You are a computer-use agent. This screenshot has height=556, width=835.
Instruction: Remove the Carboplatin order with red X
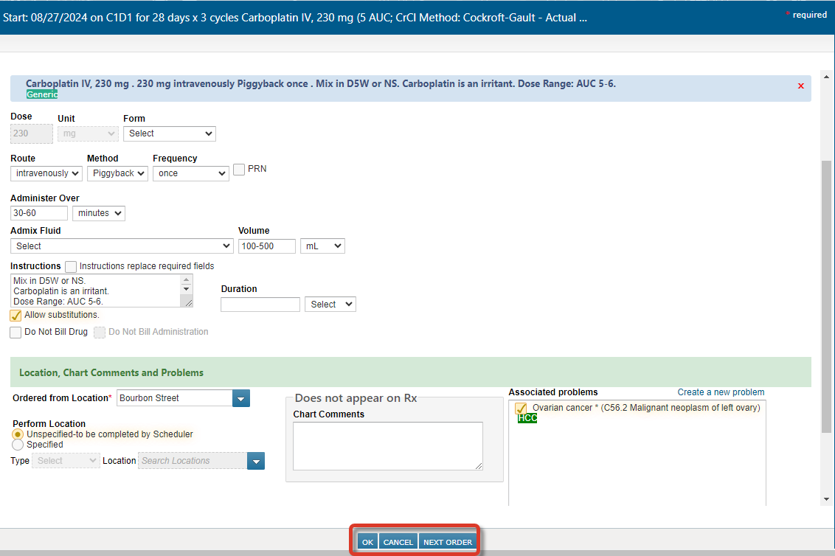800,86
